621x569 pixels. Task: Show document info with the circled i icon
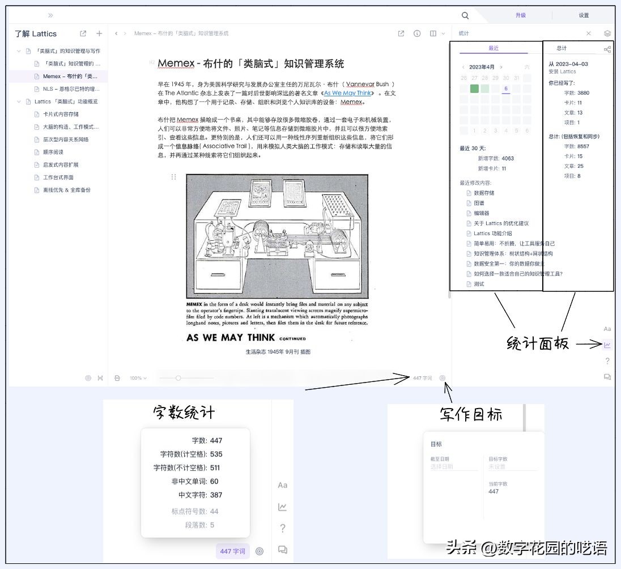tap(417, 33)
